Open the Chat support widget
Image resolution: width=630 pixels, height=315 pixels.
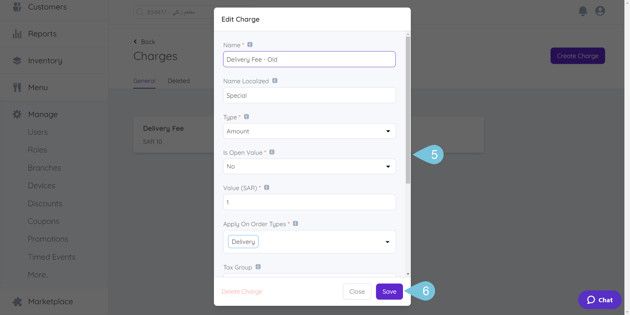[599, 300]
